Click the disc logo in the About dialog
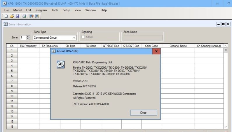232x132 pixels. pos(60,65)
